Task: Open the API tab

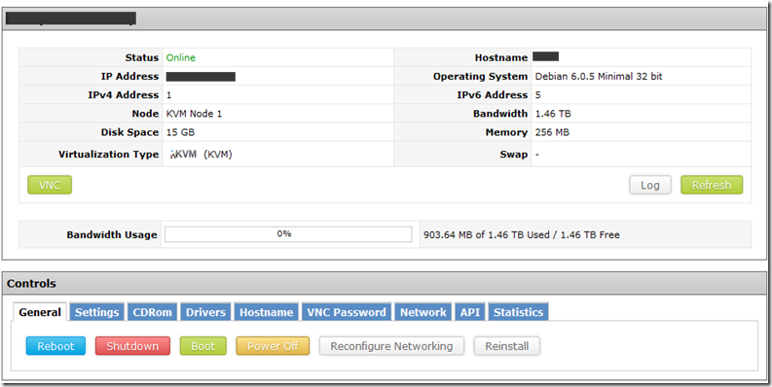Action: [x=470, y=312]
